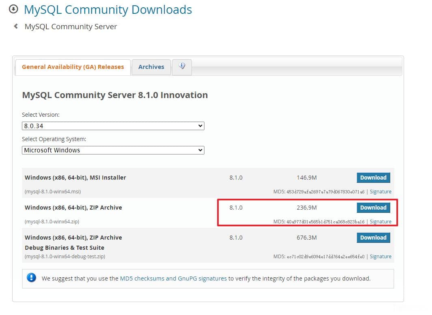Click the Select Version label

41,115
